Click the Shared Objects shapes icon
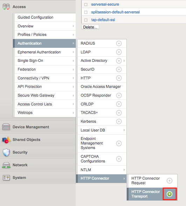186x206 pixels. pyautogui.click(x=6, y=140)
